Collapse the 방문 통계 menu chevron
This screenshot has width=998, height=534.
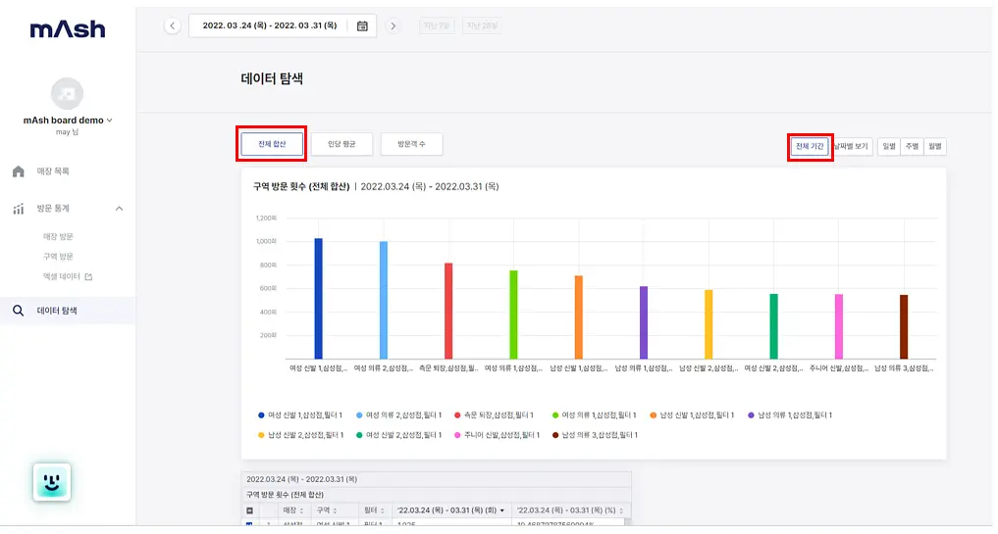click(119, 209)
